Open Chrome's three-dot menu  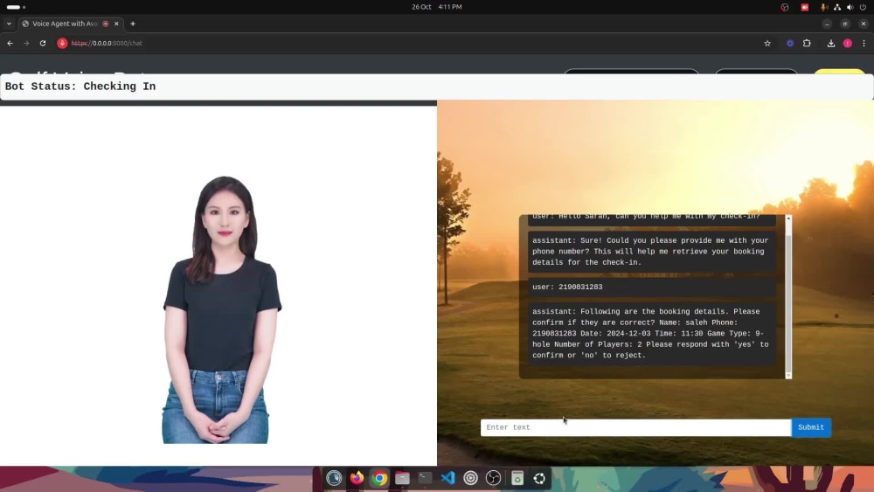click(864, 43)
